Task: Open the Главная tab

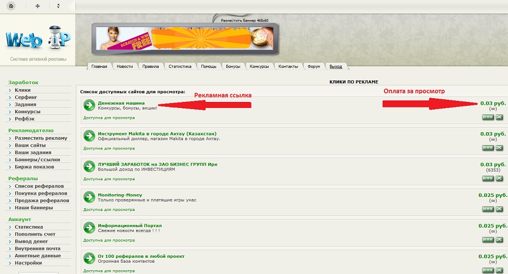Action: coord(99,66)
